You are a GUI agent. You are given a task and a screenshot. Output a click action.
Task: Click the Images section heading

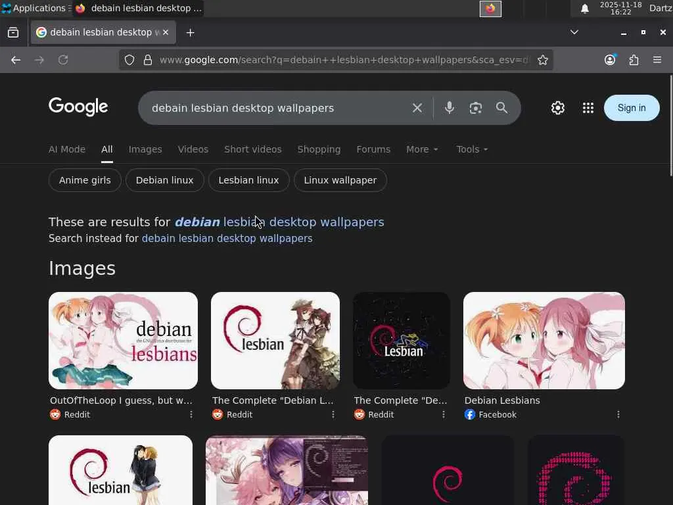(82, 268)
